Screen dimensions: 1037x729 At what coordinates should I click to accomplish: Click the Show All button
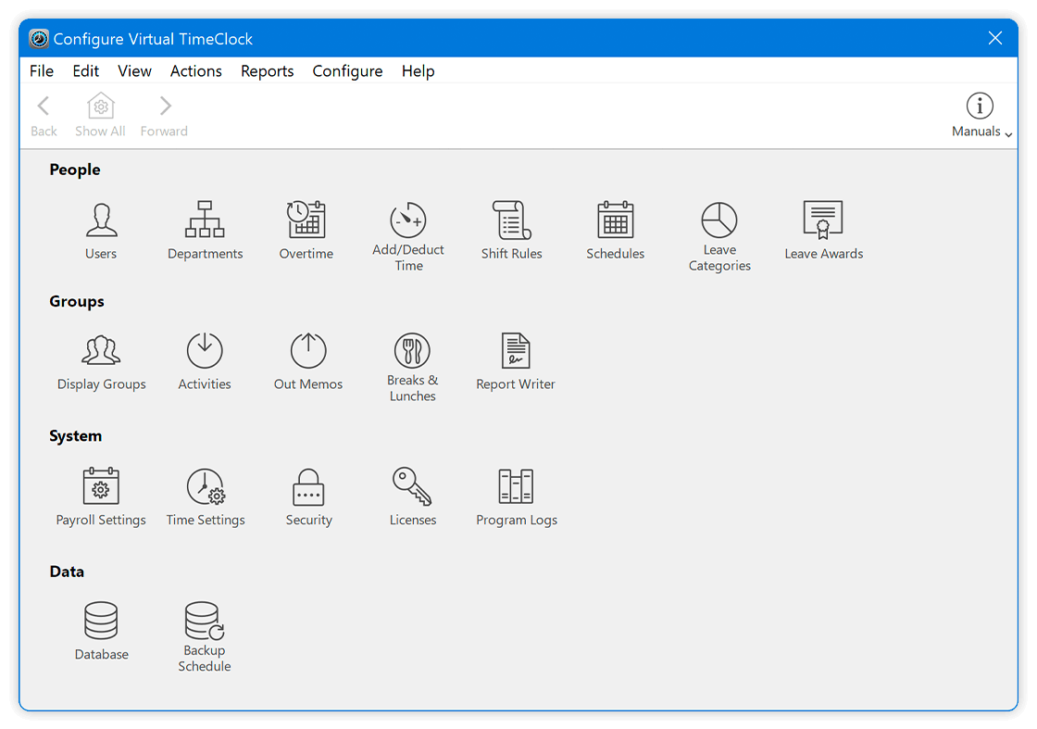coord(100,113)
